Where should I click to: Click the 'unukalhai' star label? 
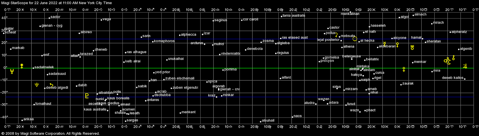[x=176, y=59]
